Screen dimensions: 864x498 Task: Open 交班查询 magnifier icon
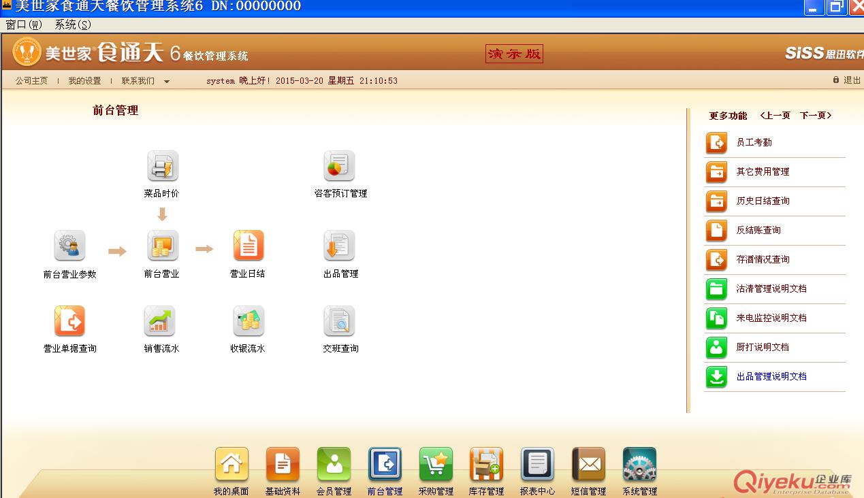(x=339, y=320)
